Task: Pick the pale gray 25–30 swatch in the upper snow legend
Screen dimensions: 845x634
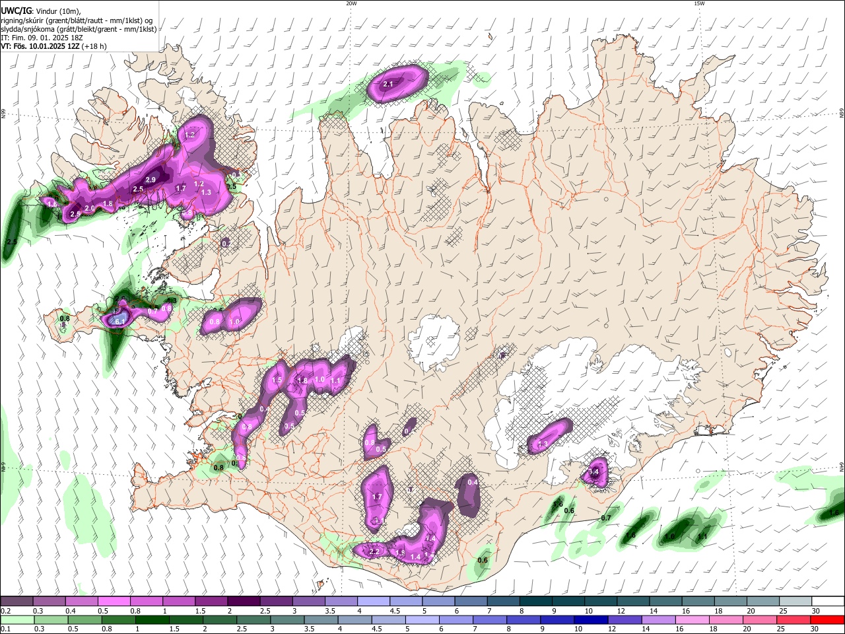Action: point(794,601)
